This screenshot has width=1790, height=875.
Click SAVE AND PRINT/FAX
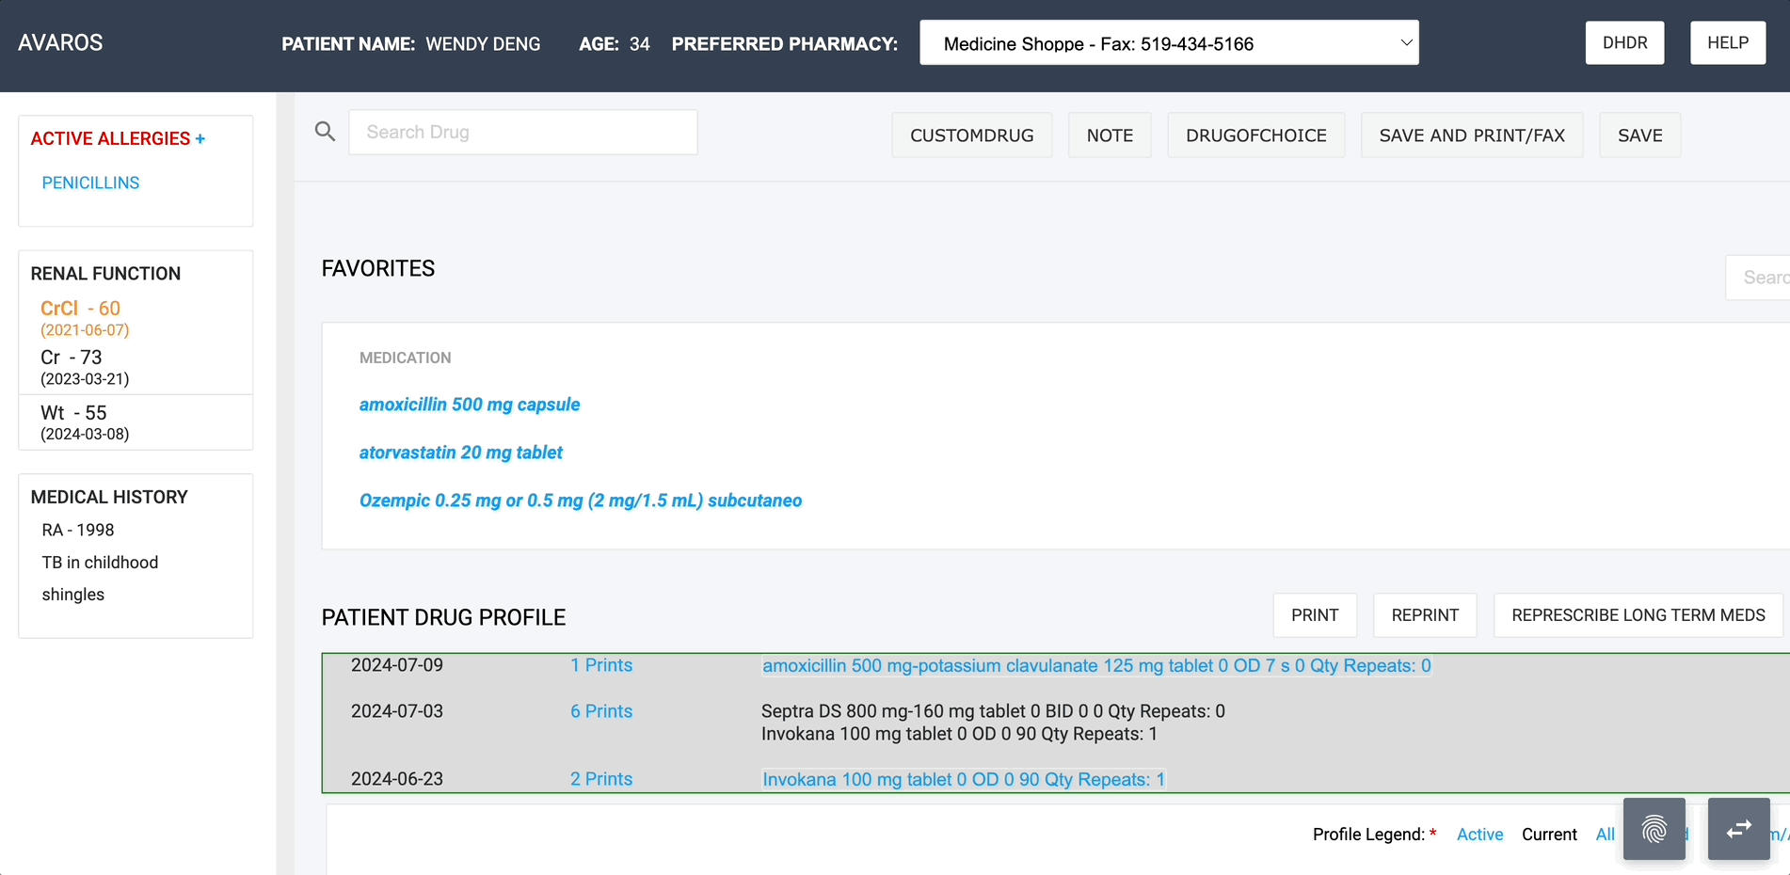pos(1471,135)
